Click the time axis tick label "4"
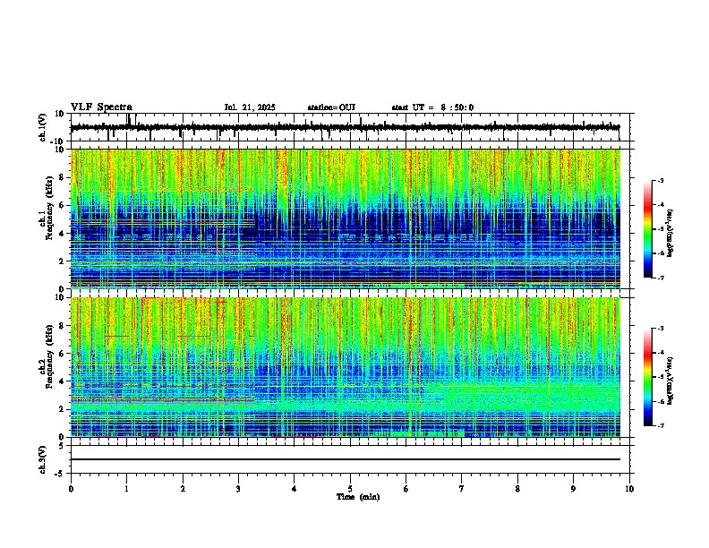 295,489
